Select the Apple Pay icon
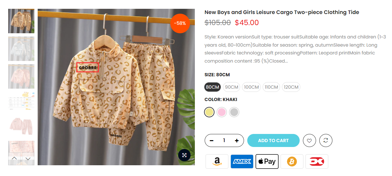Image resolution: width=392 pixels, height=176 pixels. (x=267, y=162)
